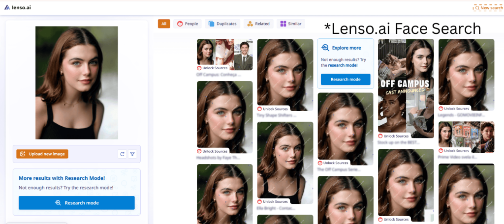Click the lenso.ai logo

pyautogui.click(x=18, y=7)
